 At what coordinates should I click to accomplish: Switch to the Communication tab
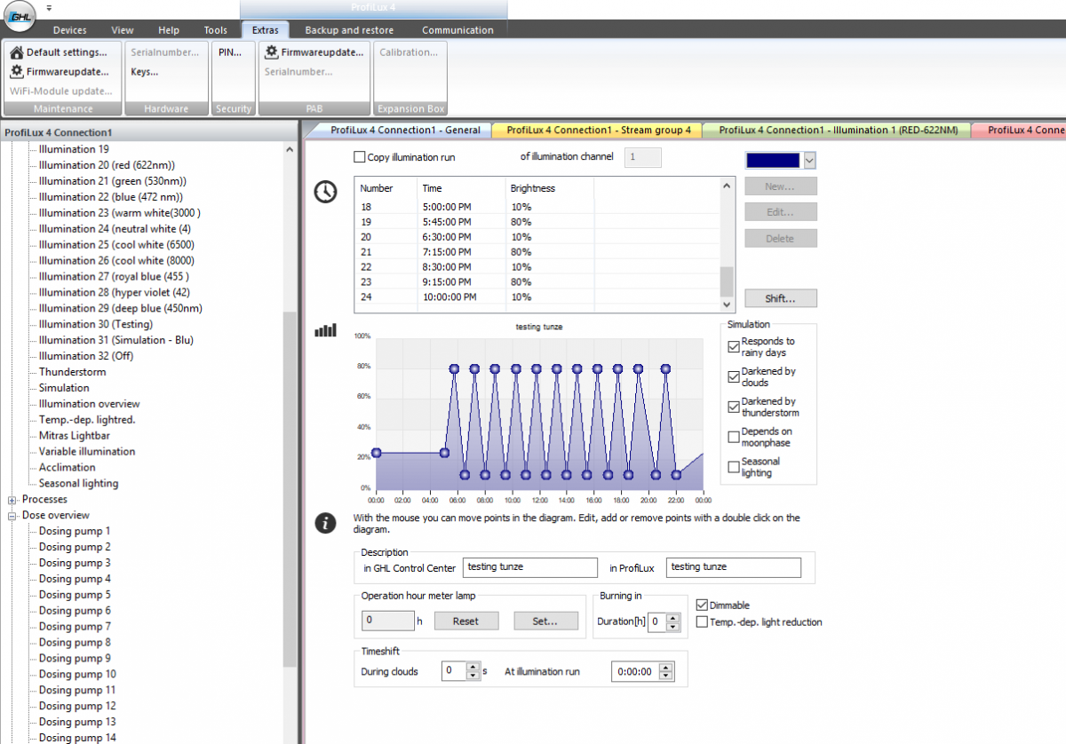(457, 30)
